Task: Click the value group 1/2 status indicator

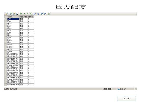Action: point(122,89)
